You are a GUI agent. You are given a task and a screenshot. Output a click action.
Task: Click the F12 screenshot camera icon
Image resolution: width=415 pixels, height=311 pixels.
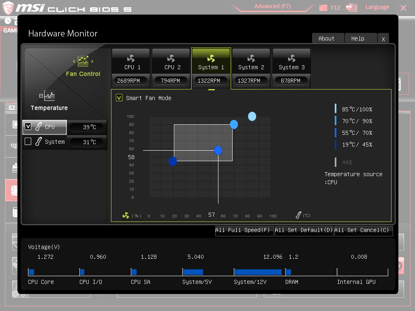[x=323, y=8]
